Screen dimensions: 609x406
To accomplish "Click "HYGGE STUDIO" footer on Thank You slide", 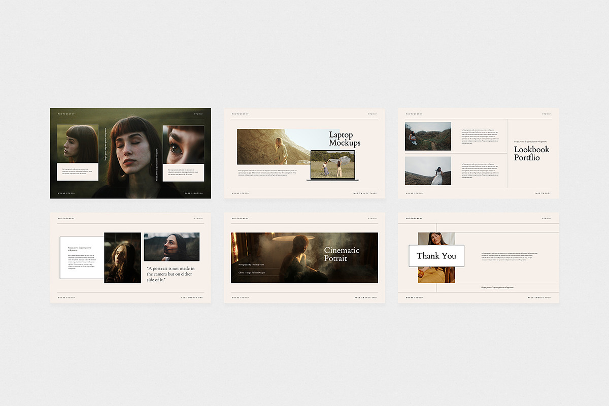I will pyautogui.click(x=414, y=298).
